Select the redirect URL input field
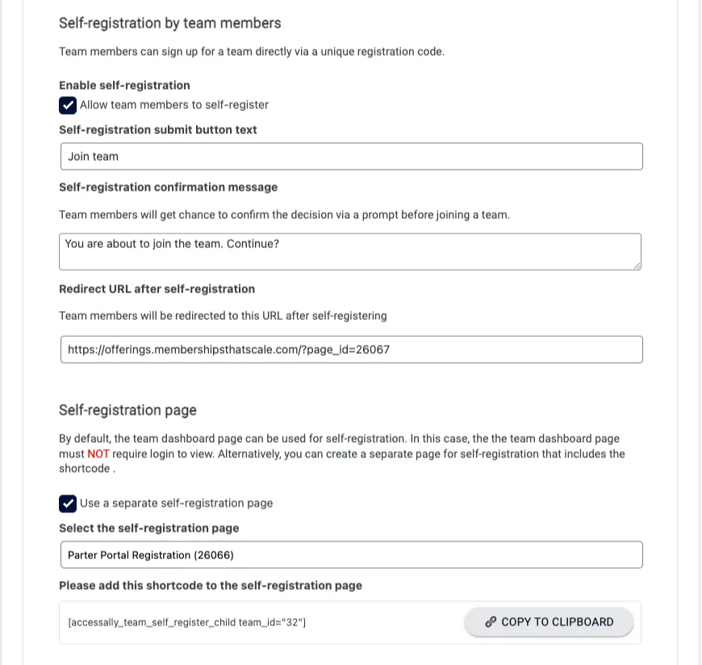This screenshot has height=665, width=702. coord(350,349)
